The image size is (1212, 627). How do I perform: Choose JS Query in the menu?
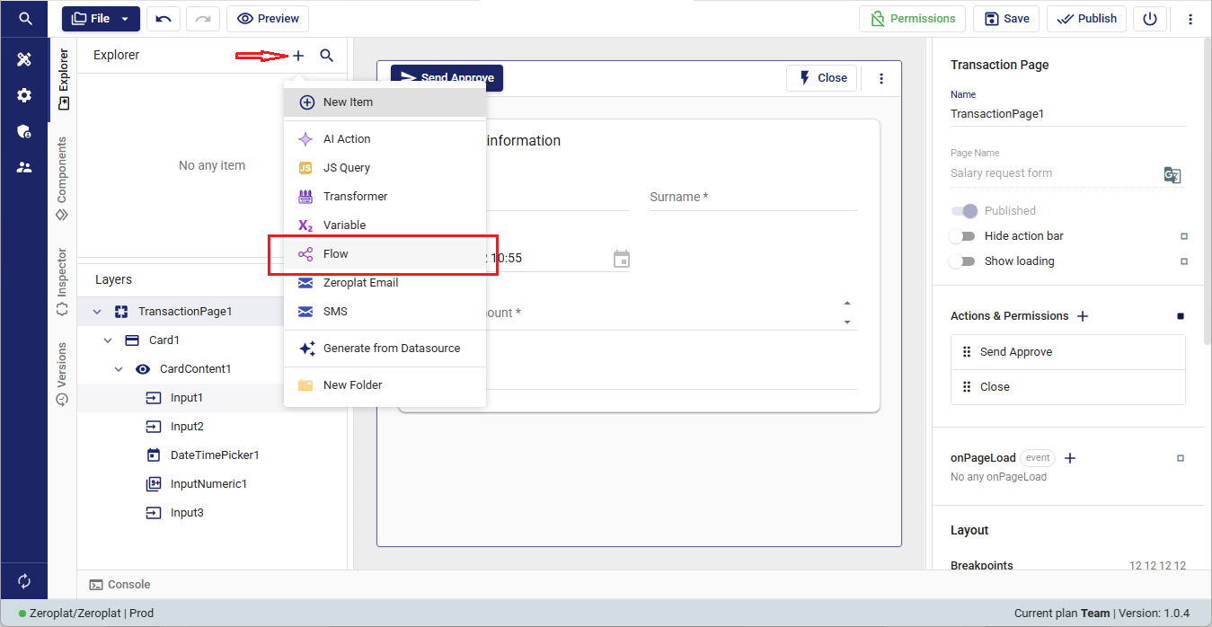click(346, 168)
